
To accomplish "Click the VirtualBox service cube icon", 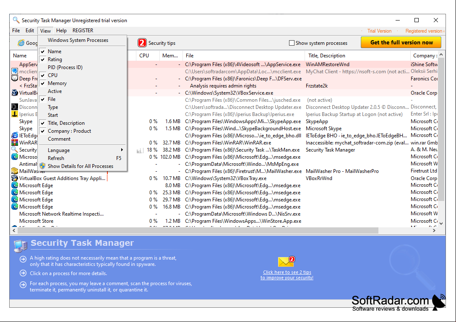I will [x=15, y=93].
